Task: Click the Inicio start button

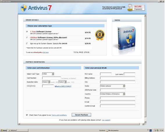Action: click(4, 131)
